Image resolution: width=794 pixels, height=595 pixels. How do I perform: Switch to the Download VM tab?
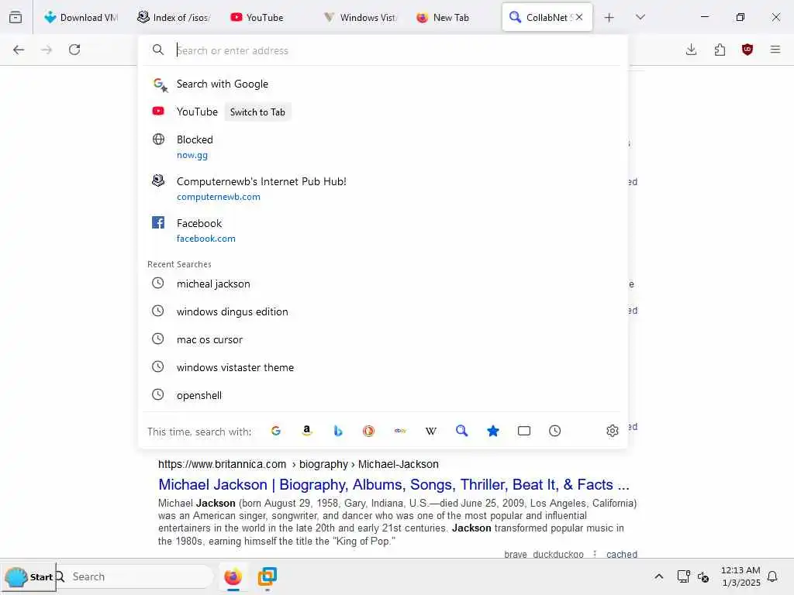click(x=81, y=17)
